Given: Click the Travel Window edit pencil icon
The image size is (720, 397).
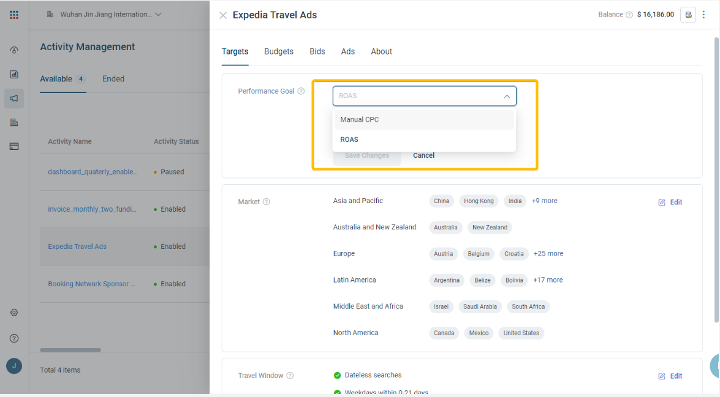Looking at the screenshot, I should coord(662,376).
